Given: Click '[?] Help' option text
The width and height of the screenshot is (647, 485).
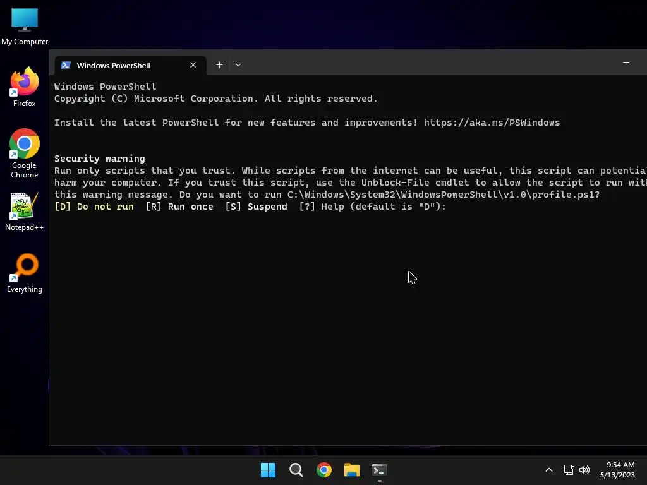Looking at the screenshot, I should point(322,207).
